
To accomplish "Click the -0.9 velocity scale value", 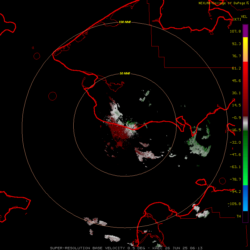I will [236, 118].
